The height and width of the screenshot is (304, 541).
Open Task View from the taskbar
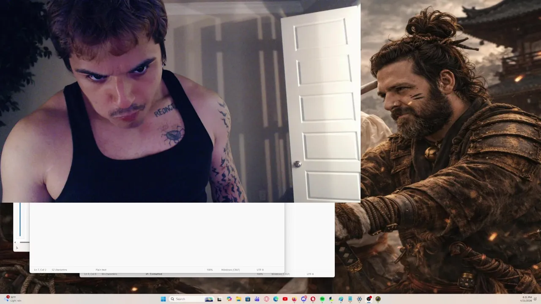[219, 299]
